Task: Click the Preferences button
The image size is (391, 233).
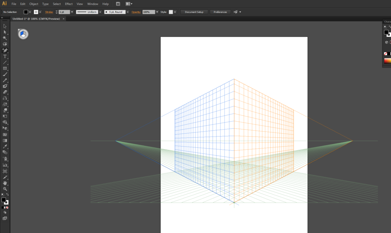Action: [x=220, y=12]
